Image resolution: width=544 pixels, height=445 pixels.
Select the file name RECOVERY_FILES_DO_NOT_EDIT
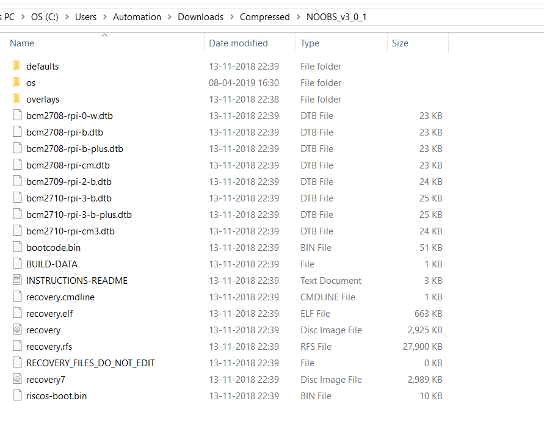(90, 363)
